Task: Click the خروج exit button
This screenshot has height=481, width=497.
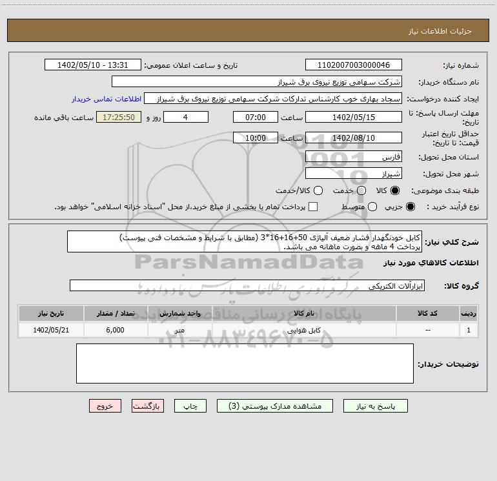Action: [x=105, y=406]
